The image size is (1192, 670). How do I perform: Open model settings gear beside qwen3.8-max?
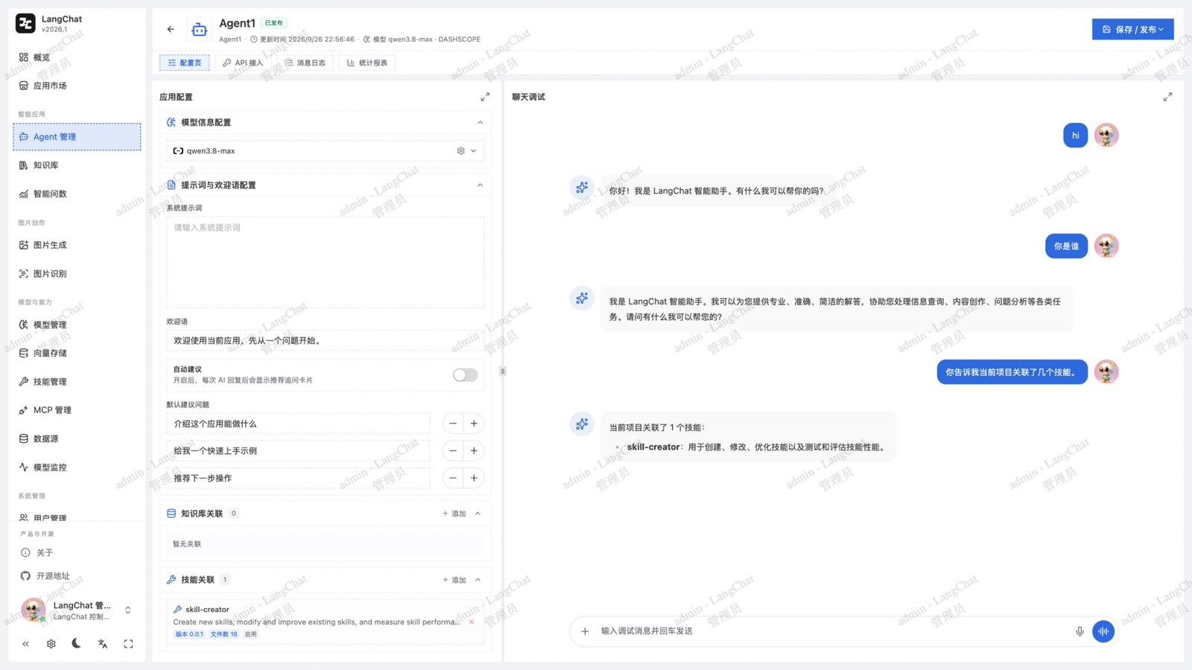click(x=460, y=151)
